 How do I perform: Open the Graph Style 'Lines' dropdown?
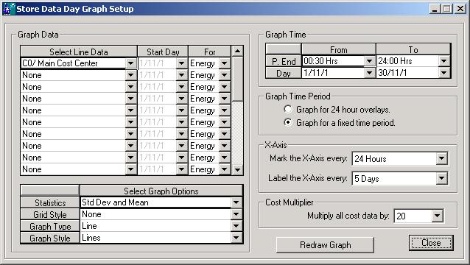pos(236,238)
